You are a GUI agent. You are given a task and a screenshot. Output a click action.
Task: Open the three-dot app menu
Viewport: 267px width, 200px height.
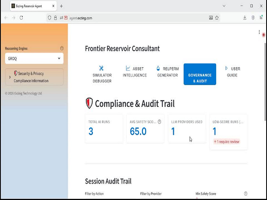click(259, 32)
